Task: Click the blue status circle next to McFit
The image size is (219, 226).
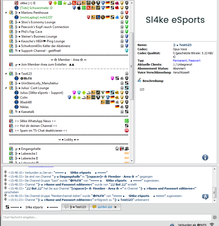Action: 16,78
